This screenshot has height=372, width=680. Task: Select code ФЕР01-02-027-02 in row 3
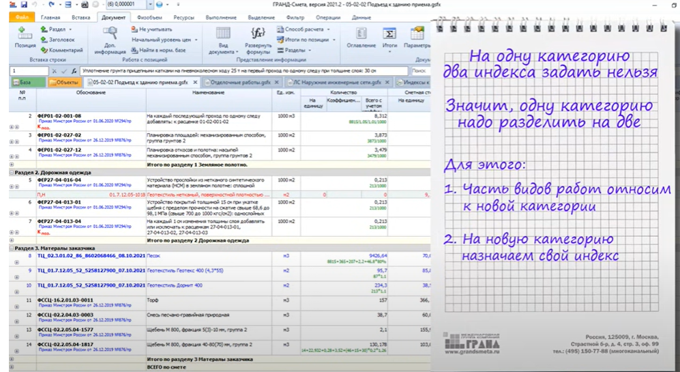(x=59, y=135)
